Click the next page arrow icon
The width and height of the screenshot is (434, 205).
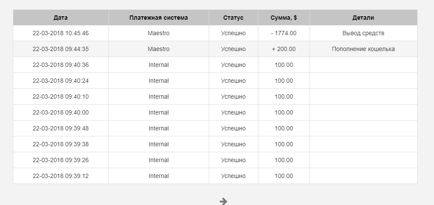tap(223, 201)
